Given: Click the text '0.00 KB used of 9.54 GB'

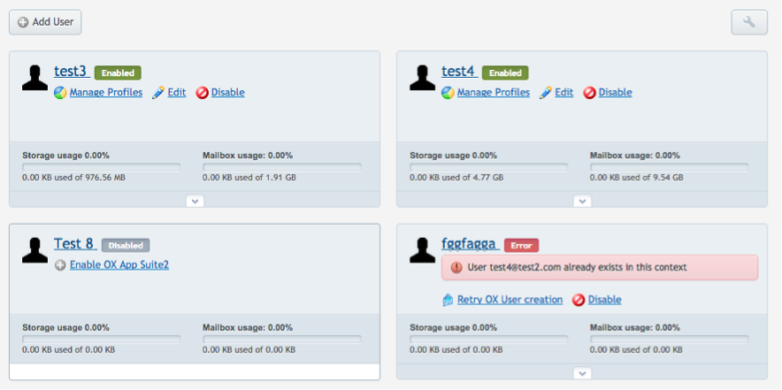Looking at the screenshot, I should (637, 178).
